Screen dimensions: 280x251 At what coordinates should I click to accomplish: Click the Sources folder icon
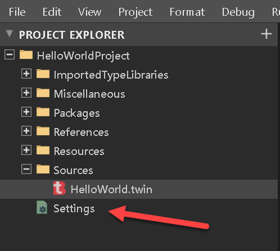click(43, 169)
